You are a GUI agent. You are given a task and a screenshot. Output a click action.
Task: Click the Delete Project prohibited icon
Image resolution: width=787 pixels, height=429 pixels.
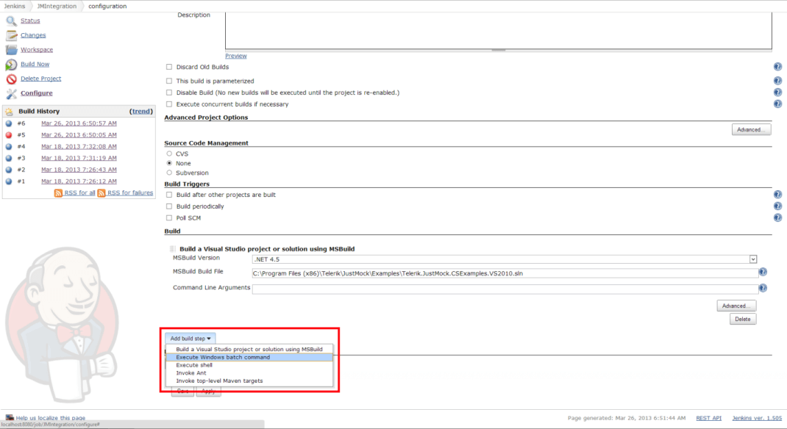(x=11, y=79)
